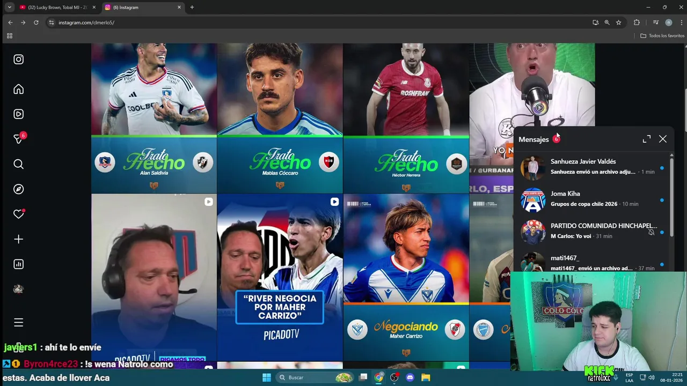Go forward in browser history
Image resolution: width=687 pixels, height=386 pixels.
coord(23,23)
